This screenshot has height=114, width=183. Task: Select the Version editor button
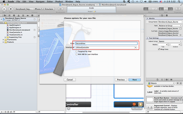(x=155, y=9)
